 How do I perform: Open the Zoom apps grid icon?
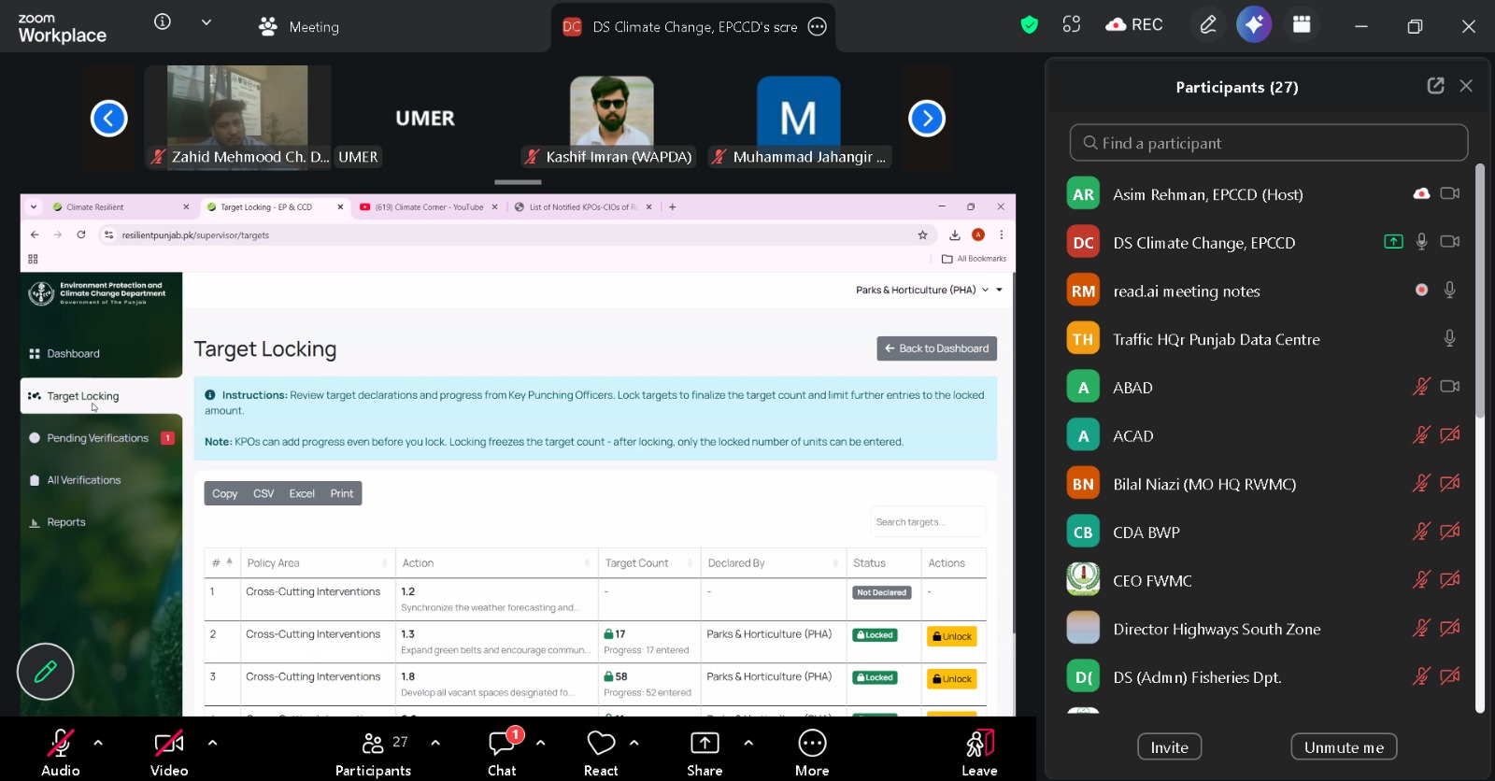1302,25
